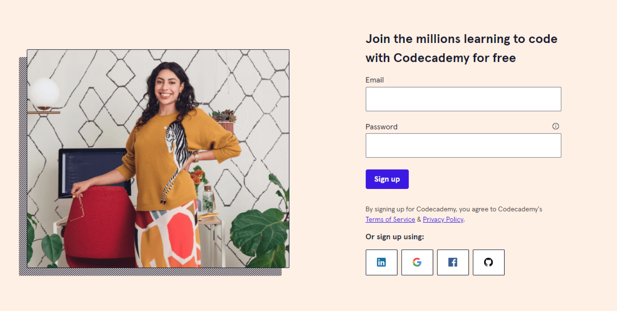This screenshot has height=311, width=617.
Task: Choose the Google sign-up icon
Action: click(x=417, y=262)
